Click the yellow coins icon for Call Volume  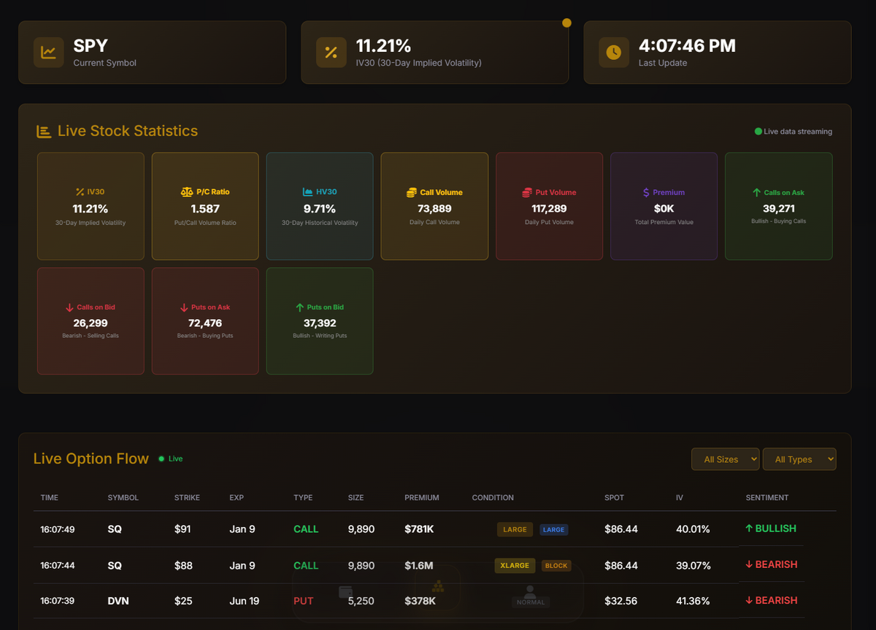(412, 193)
